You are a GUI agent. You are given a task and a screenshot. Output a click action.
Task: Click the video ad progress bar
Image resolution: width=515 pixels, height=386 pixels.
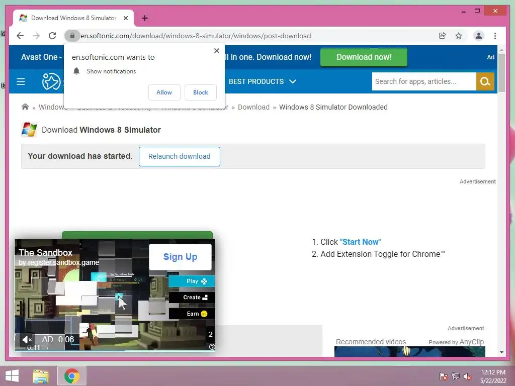click(115, 350)
